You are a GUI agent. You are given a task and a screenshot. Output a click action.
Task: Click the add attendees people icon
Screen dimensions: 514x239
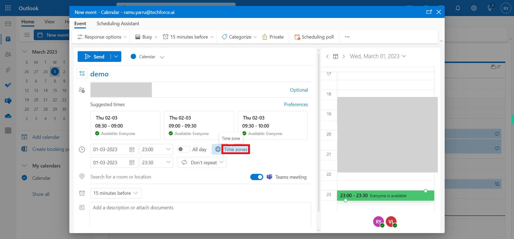click(x=82, y=90)
